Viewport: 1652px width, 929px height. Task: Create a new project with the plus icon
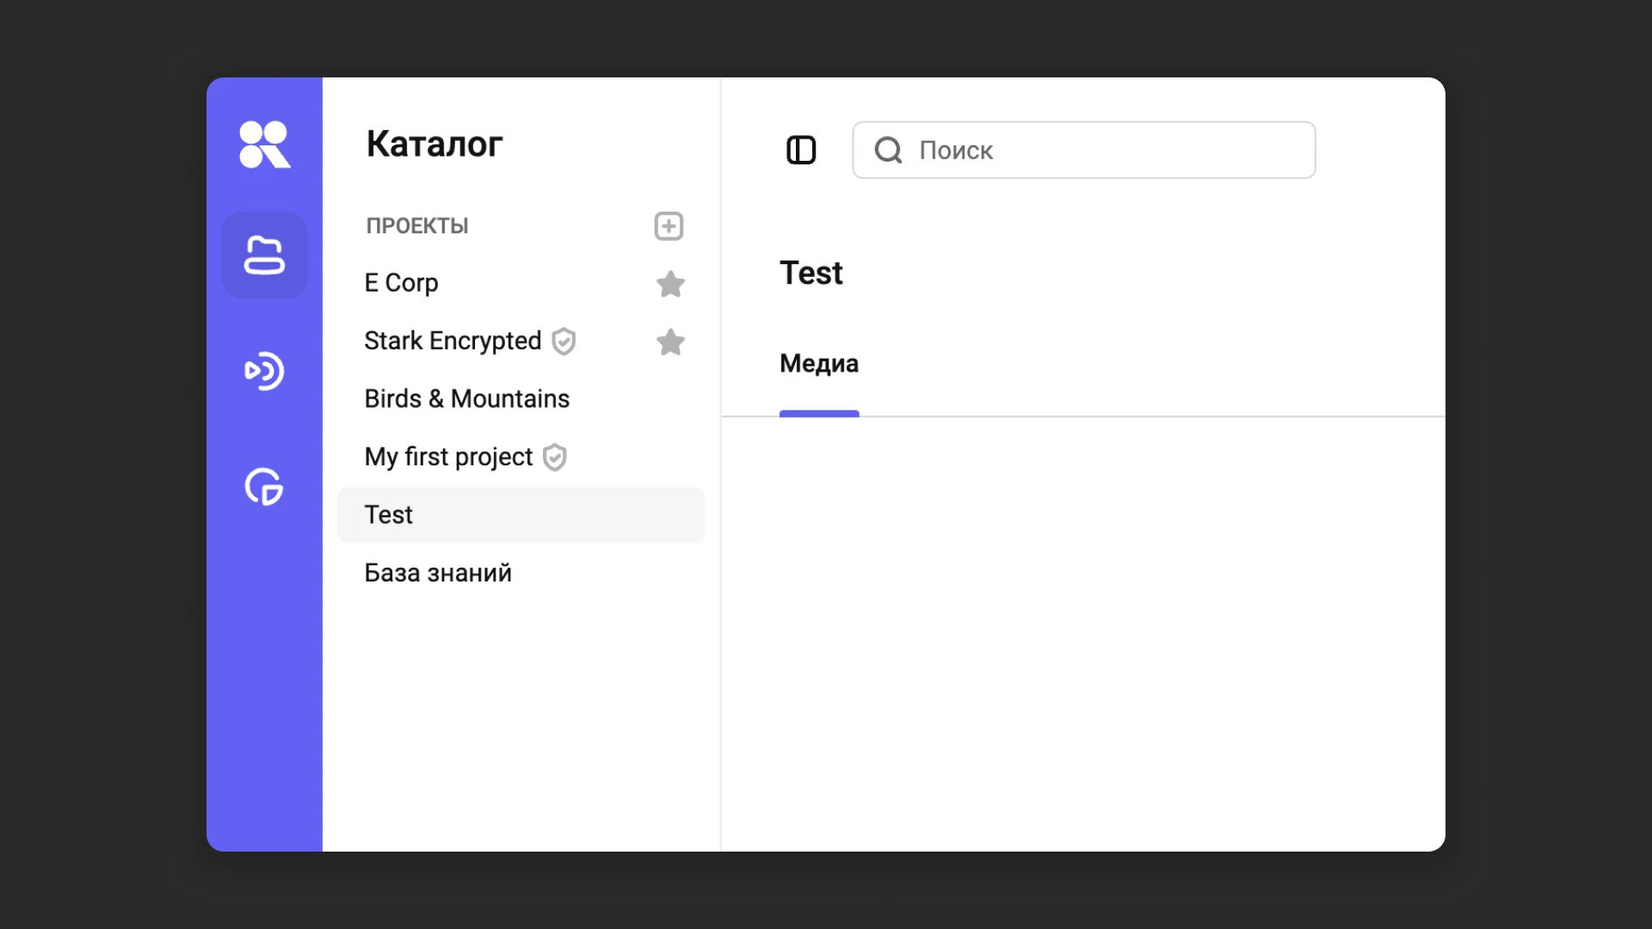click(669, 225)
